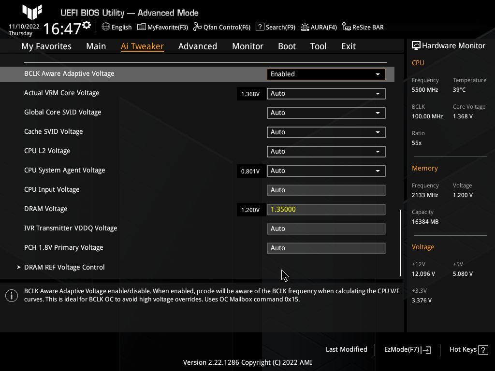
Task: Click DRAM Voltage field showing 1.35000
Action: 326,210
